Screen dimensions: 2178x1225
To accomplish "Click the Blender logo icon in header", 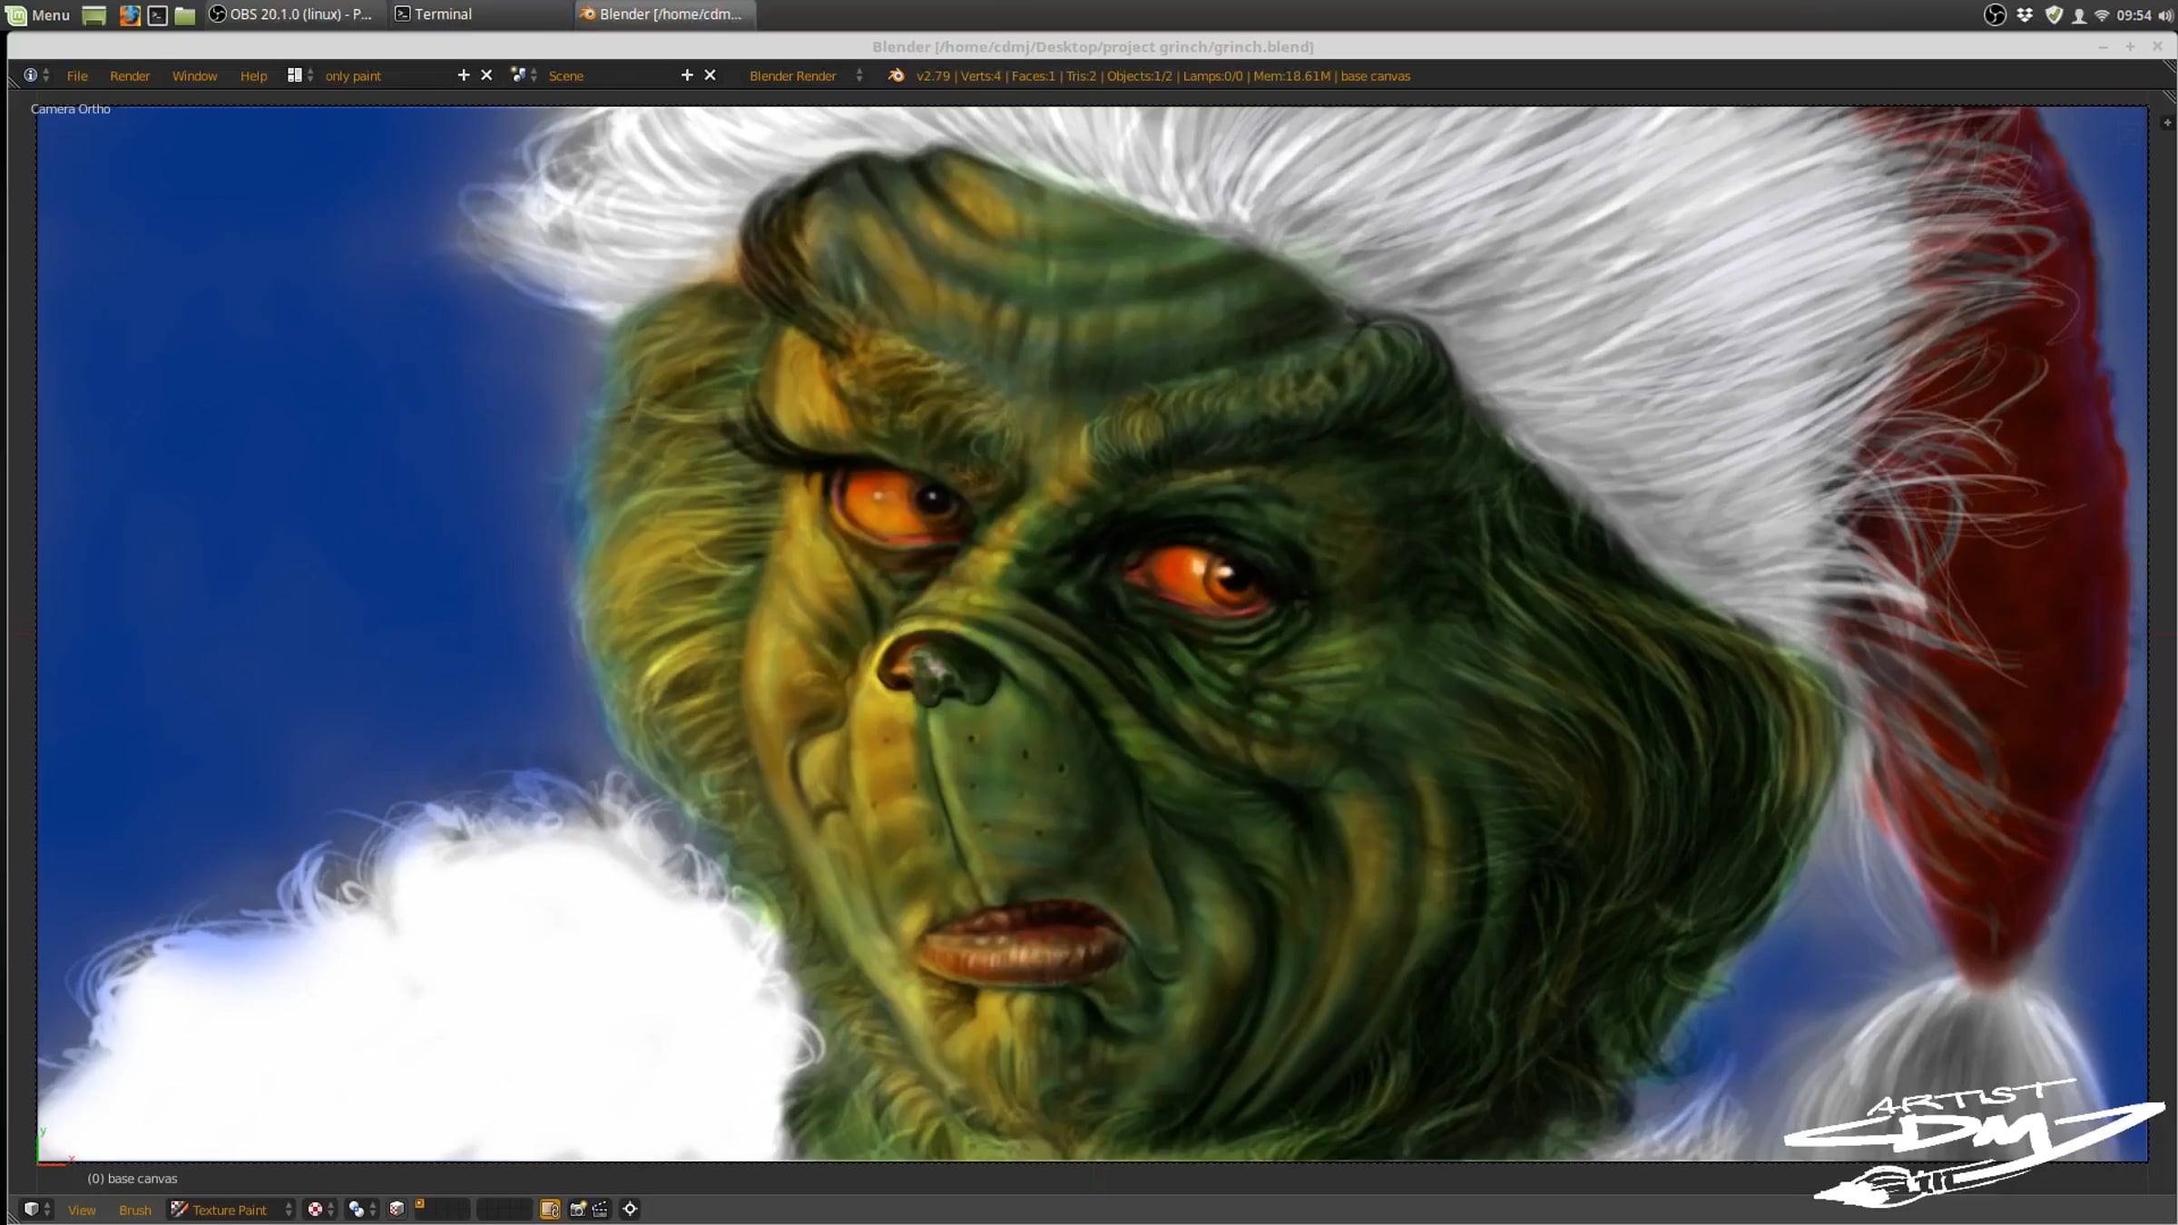I will coord(896,75).
